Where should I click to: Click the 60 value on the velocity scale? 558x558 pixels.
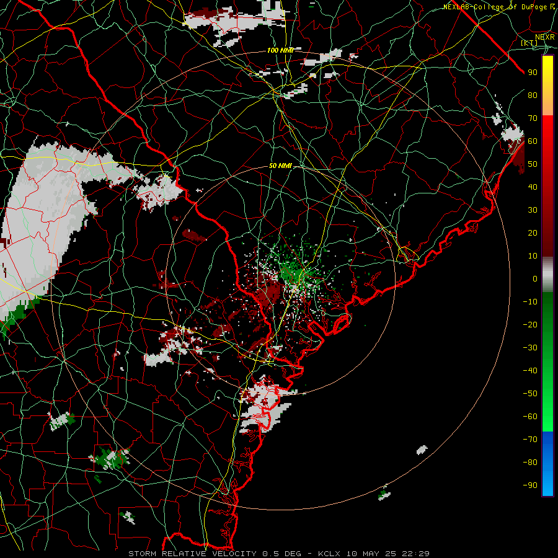533,141
